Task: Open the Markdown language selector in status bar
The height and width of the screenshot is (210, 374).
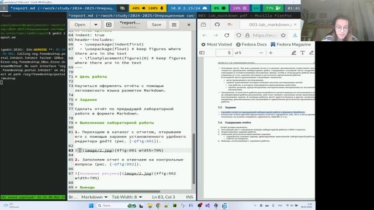Action: click(x=94, y=197)
